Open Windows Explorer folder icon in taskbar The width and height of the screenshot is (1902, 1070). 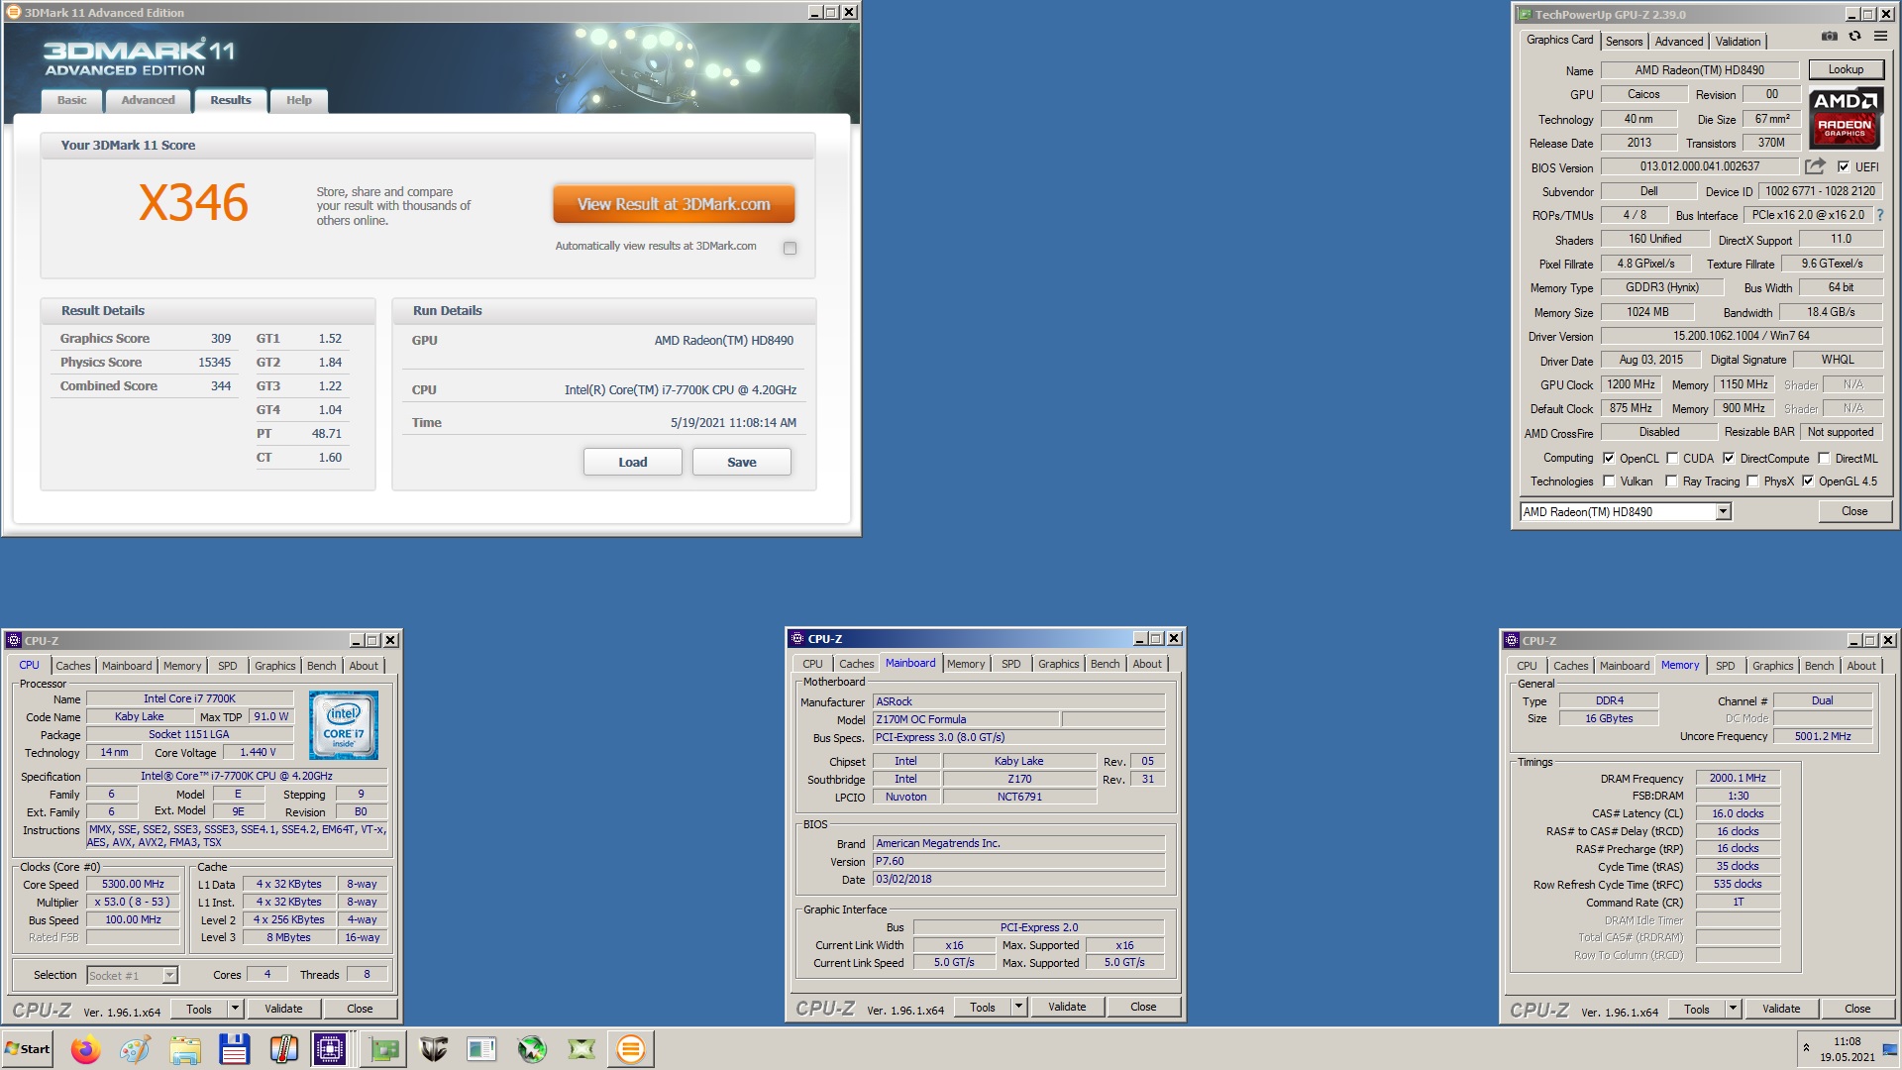pyautogui.click(x=185, y=1048)
